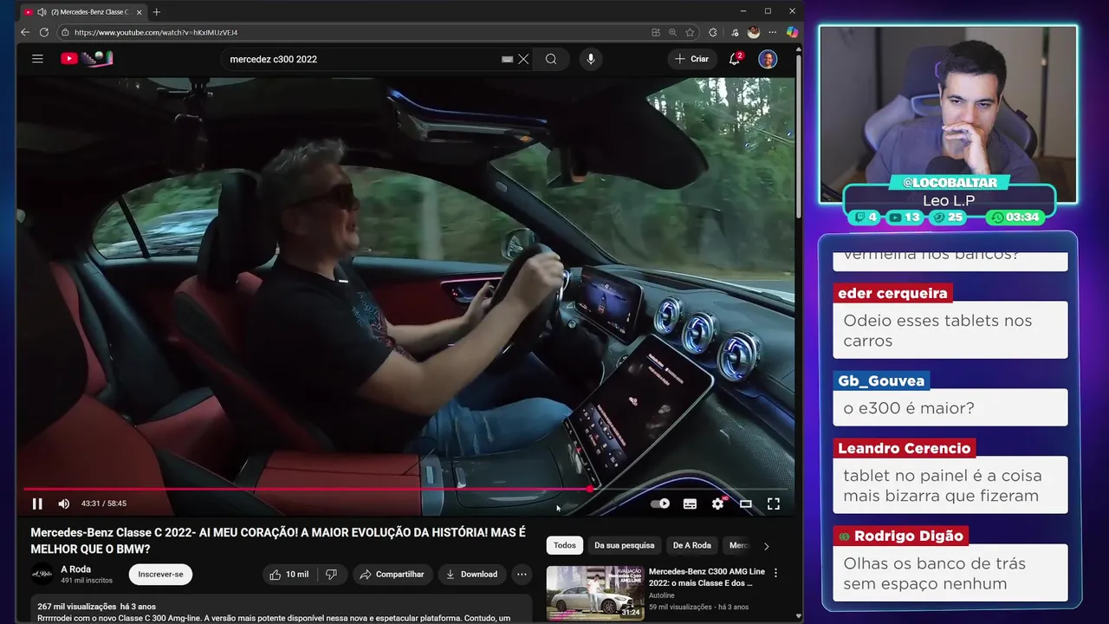Screen dimensions: 1109x624
Task: Expand the video description box
Action: click(x=282, y=608)
